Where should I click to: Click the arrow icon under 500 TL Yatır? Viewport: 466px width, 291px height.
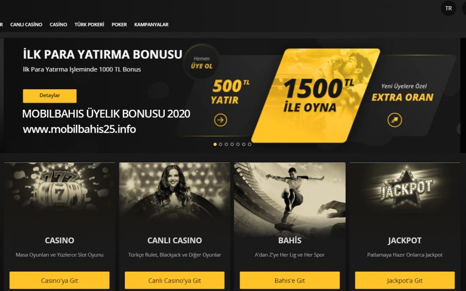(221, 120)
